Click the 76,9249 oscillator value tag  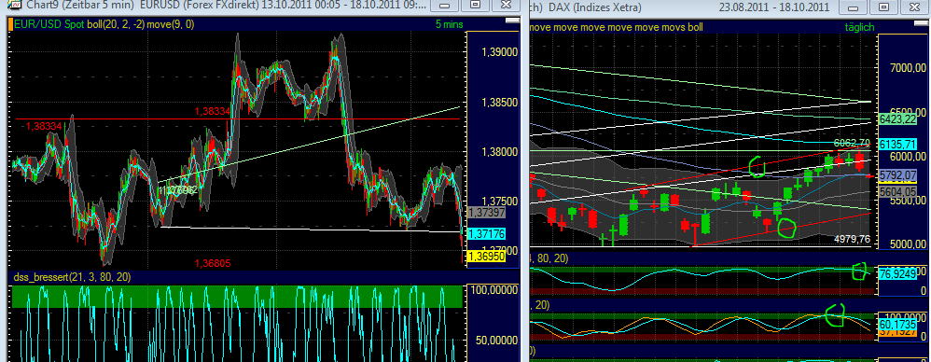[896, 275]
